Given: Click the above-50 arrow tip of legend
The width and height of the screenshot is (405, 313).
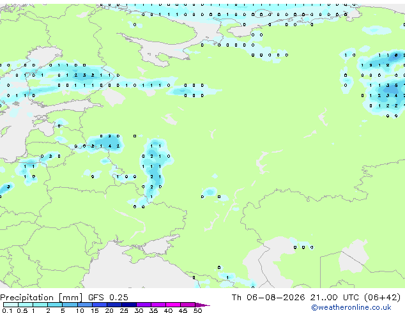Looking at the screenshot, I should click(202, 305).
